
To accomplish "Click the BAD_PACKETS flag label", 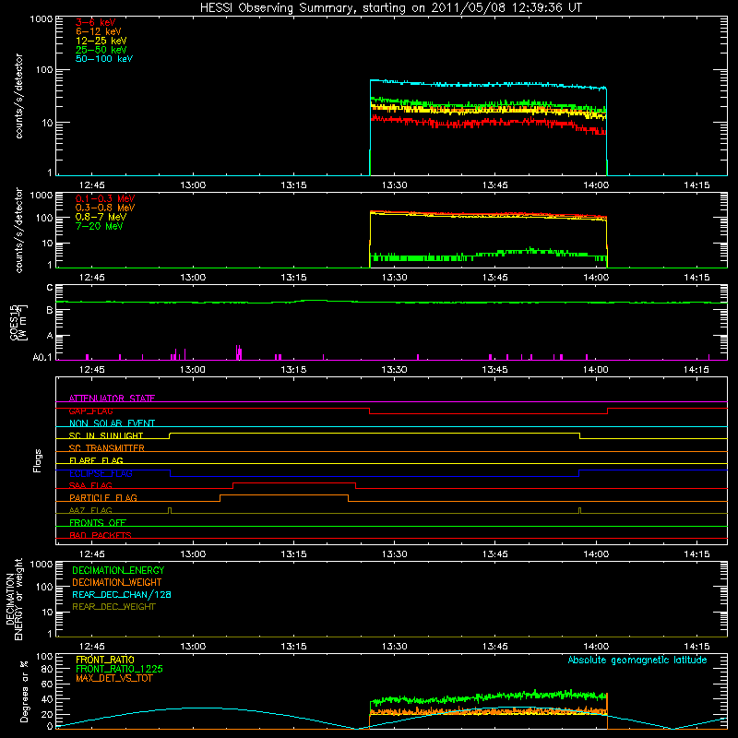I will 101,535.
